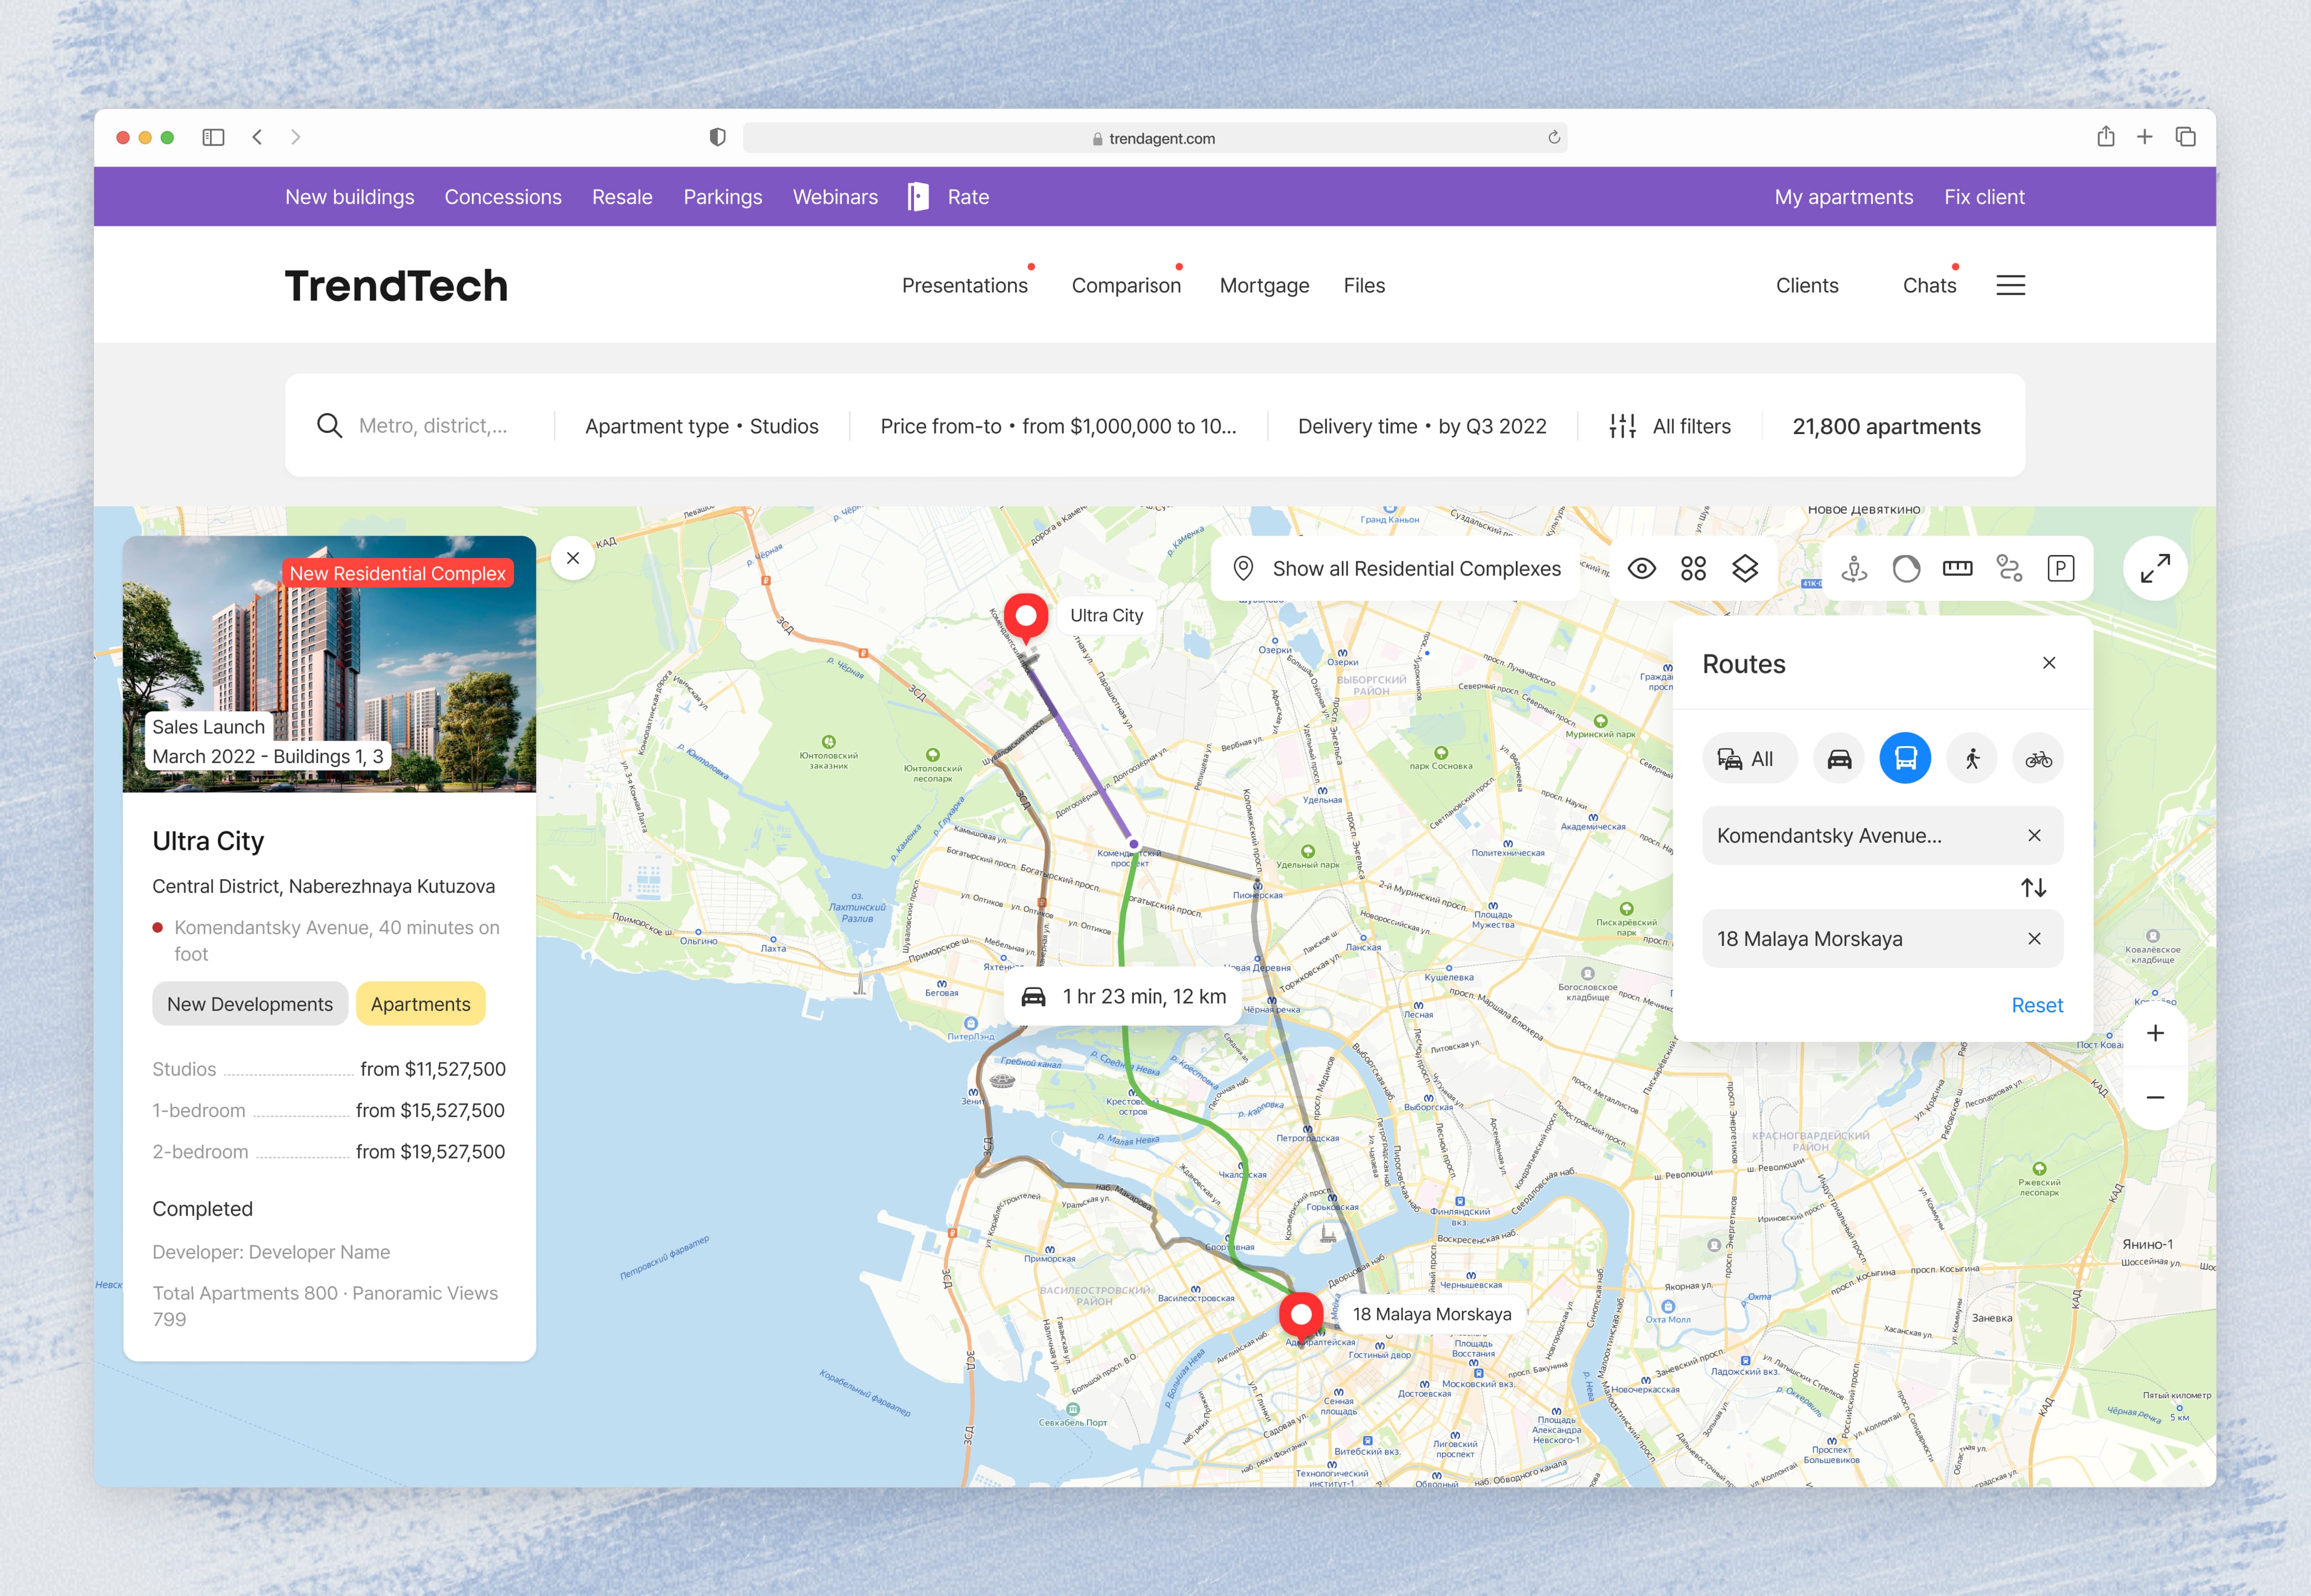Toggle the browser sidebar icon
This screenshot has height=1596, width=2311.
click(213, 137)
